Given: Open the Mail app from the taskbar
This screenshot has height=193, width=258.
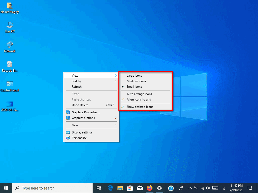Looking at the screenshot, I should [x=140, y=188].
